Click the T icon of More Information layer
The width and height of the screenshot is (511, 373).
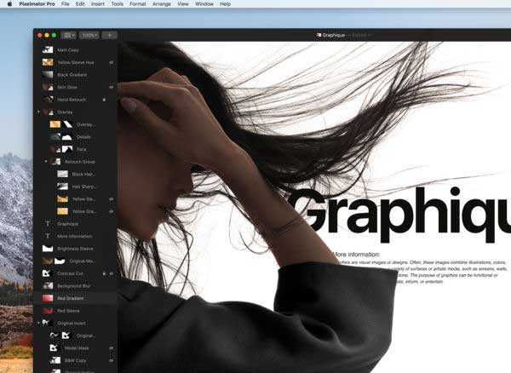[x=48, y=236]
